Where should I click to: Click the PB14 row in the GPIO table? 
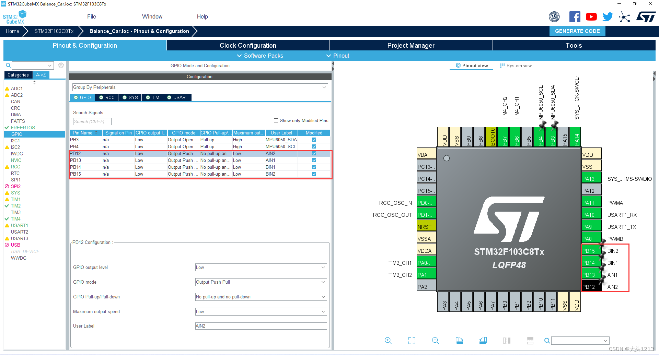pyautogui.click(x=200, y=167)
